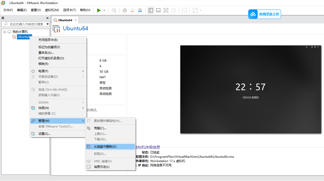Image resolution: width=324 pixels, height=181 pixels.
Task: Choose 移除(R) menu entry
Action: pyautogui.click(x=58, y=64)
